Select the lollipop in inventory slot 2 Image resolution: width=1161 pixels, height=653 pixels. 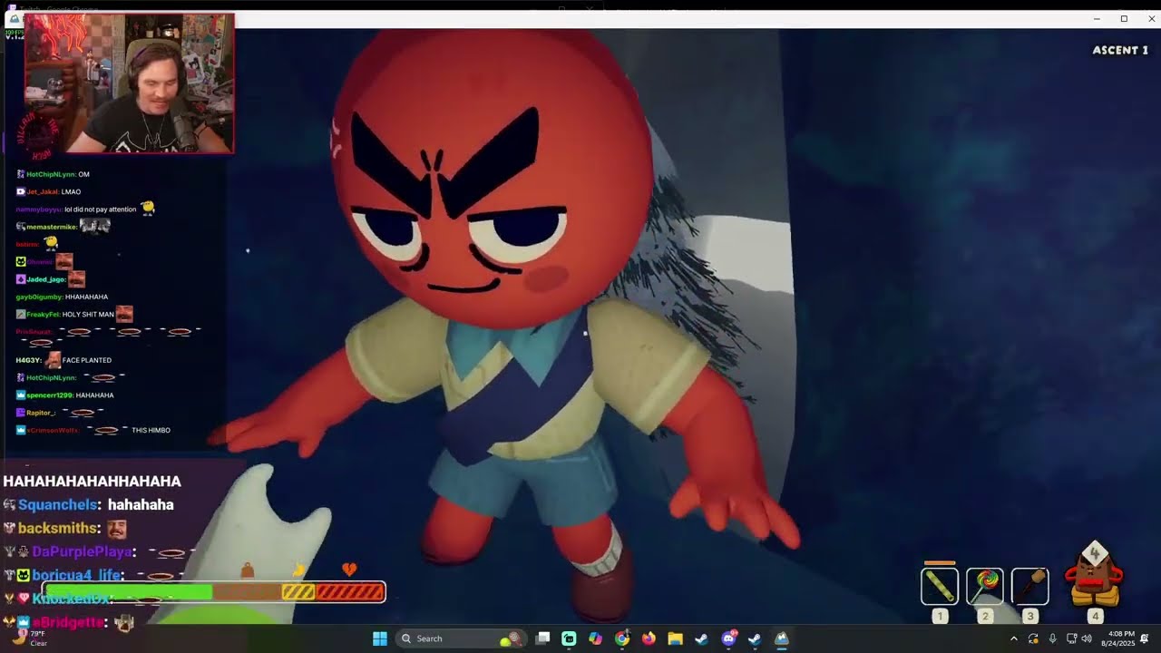[x=985, y=587]
